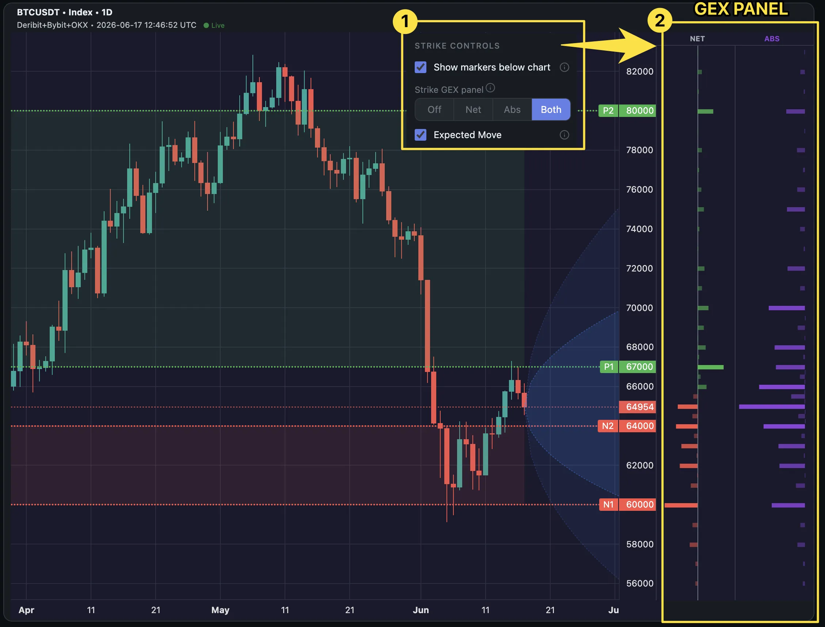Click the 58000 price axis label
Image resolution: width=825 pixels, height=627 pixels.
click(x=639, y=544)
